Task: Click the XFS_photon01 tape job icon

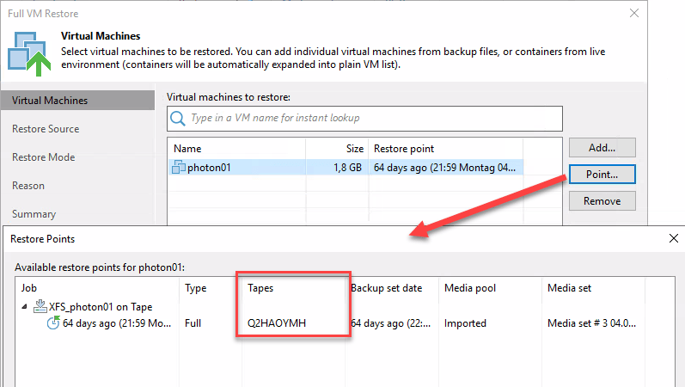Action: [x=40, y=306]
